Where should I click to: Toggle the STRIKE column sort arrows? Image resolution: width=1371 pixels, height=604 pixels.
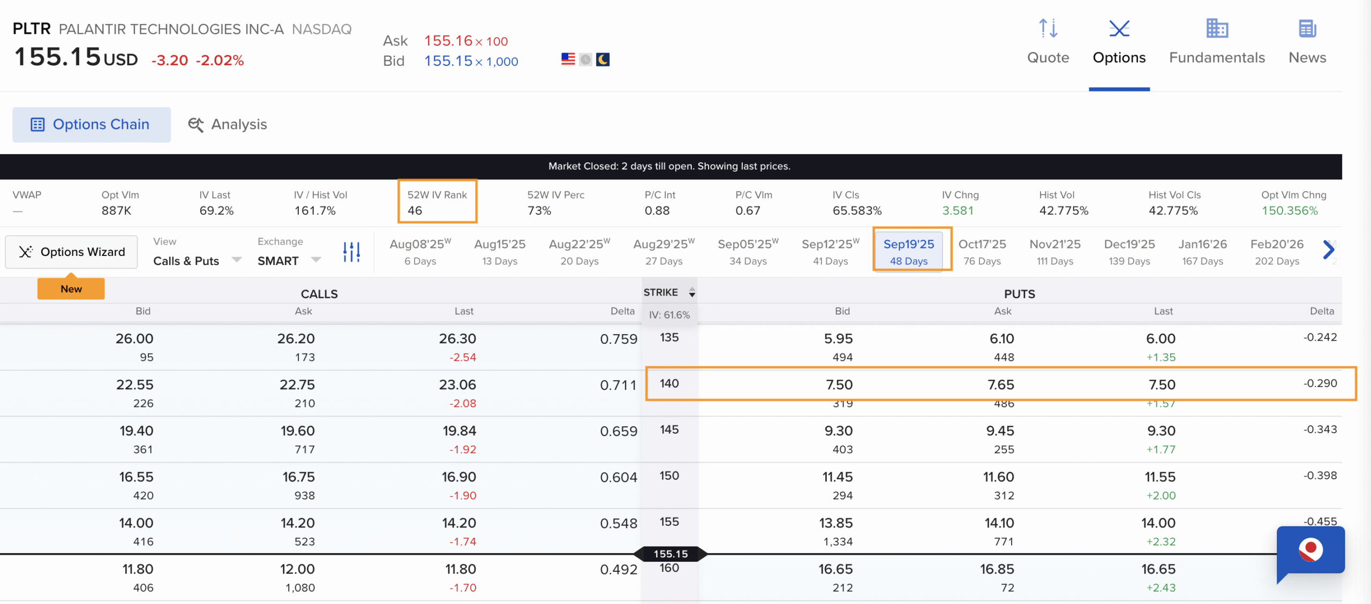692,292
